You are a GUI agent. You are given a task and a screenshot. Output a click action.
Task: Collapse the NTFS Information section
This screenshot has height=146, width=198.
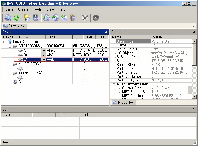coord(114,85)
